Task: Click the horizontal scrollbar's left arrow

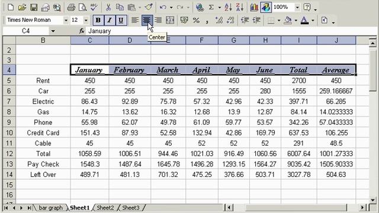Action: point(229,208)
